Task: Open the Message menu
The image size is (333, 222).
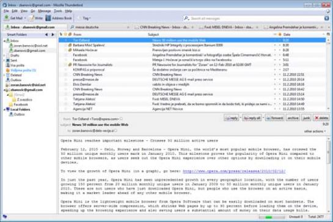Action: coord(44,11)
